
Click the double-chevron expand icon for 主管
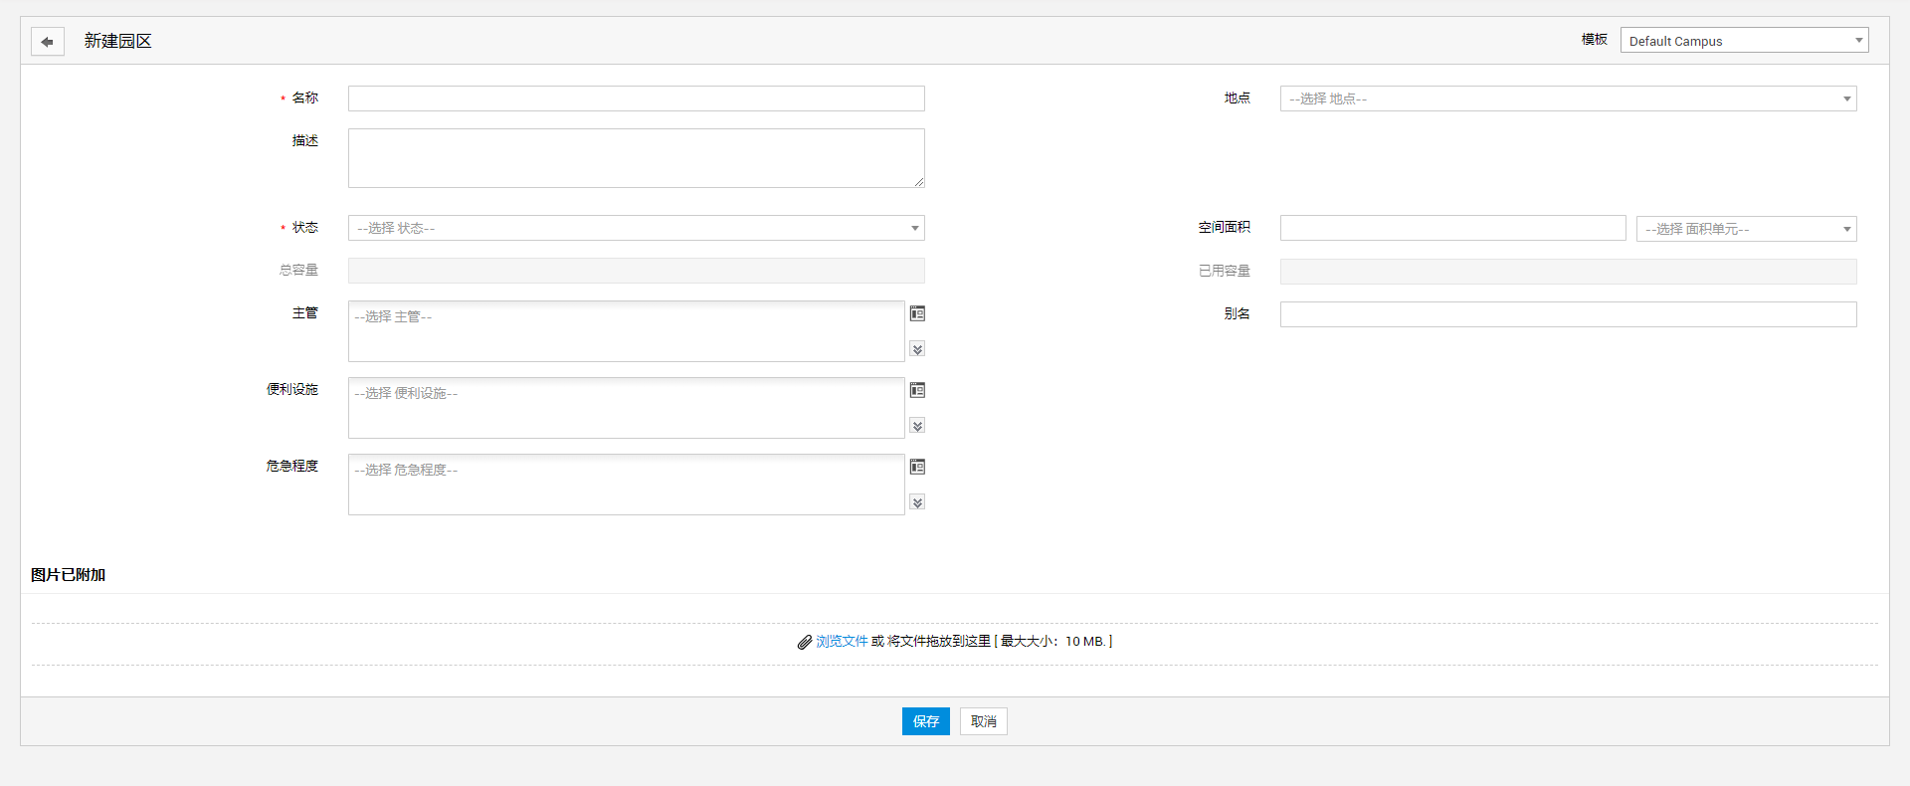click(917, 349)
